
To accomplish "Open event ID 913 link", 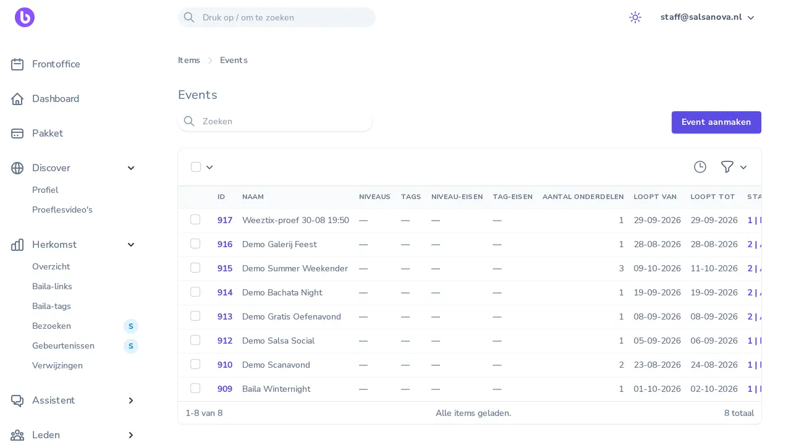I will click(x=225, y=316).
